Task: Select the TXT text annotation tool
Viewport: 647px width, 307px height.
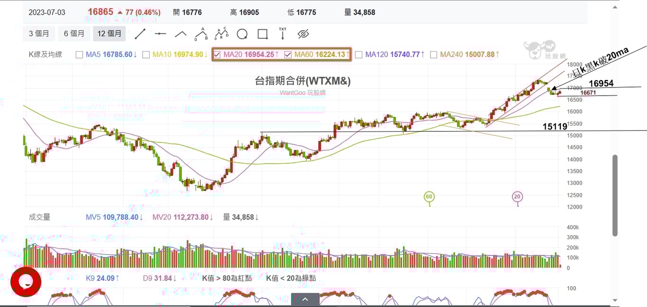Action: pyautogui.click(x=283, y=34)
